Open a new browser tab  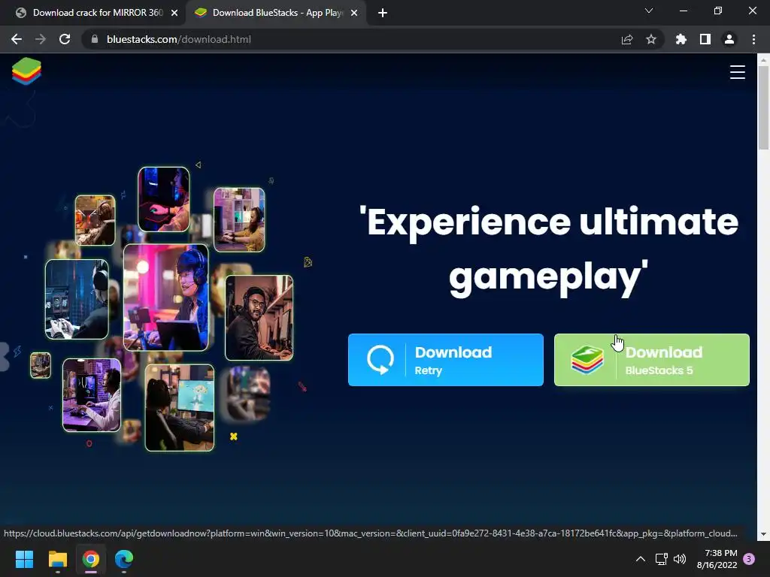tap(383, 13)
